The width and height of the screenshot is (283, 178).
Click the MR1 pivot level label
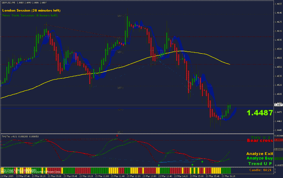(x=120, y=88)
